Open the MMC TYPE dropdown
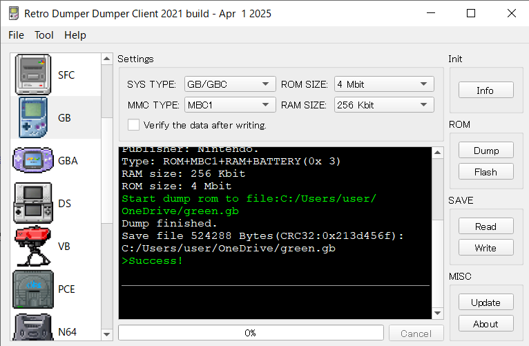The image size is (529, 346). pos(230,105)
